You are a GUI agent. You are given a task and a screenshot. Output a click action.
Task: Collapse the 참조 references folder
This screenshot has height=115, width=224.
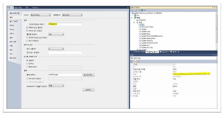pyautogui.click(x=134, y=23)
